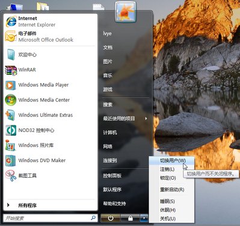Expand 最近使用的项目 submenu arrow

coord(146,119)
